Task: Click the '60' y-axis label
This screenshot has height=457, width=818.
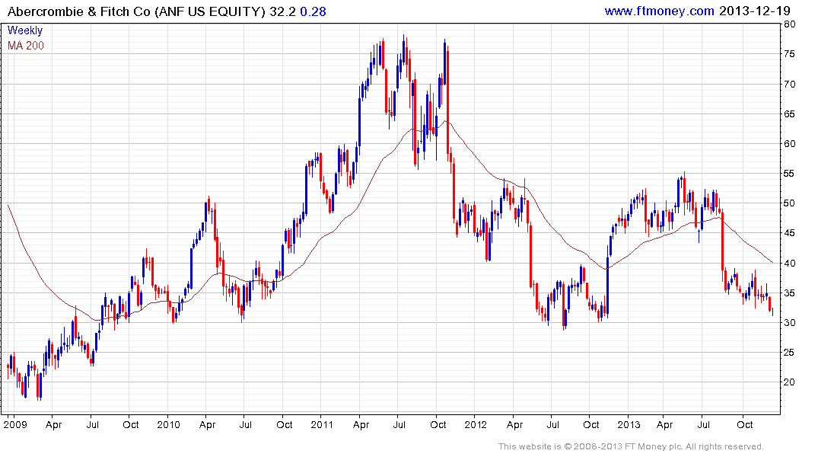Action: [x=789, y=144]
